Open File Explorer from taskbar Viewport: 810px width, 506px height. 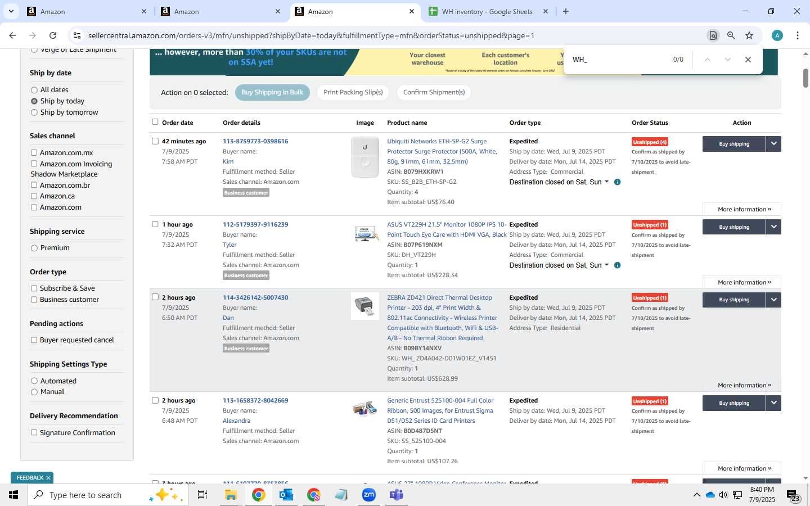231,495
